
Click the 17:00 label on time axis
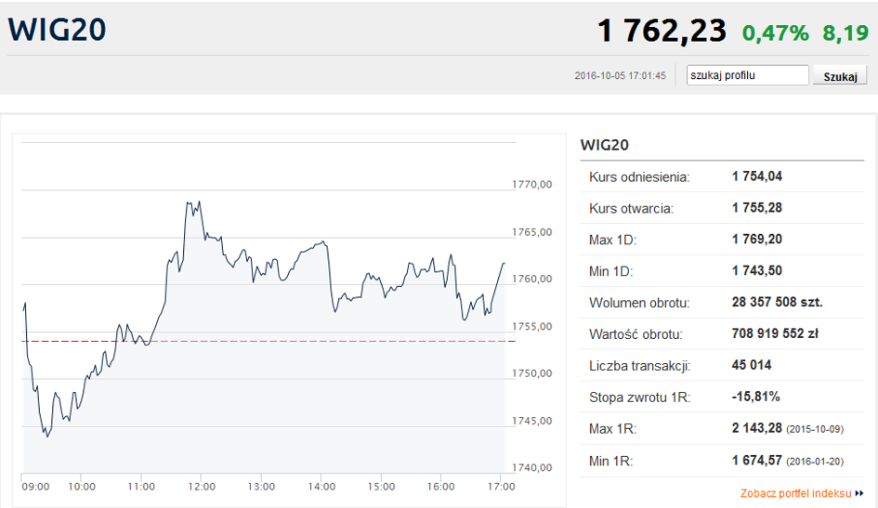click(501, 487)
